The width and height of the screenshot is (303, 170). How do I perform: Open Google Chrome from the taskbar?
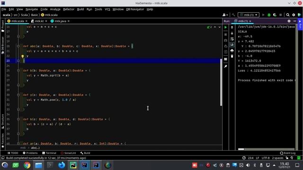[x=27, y=165]
